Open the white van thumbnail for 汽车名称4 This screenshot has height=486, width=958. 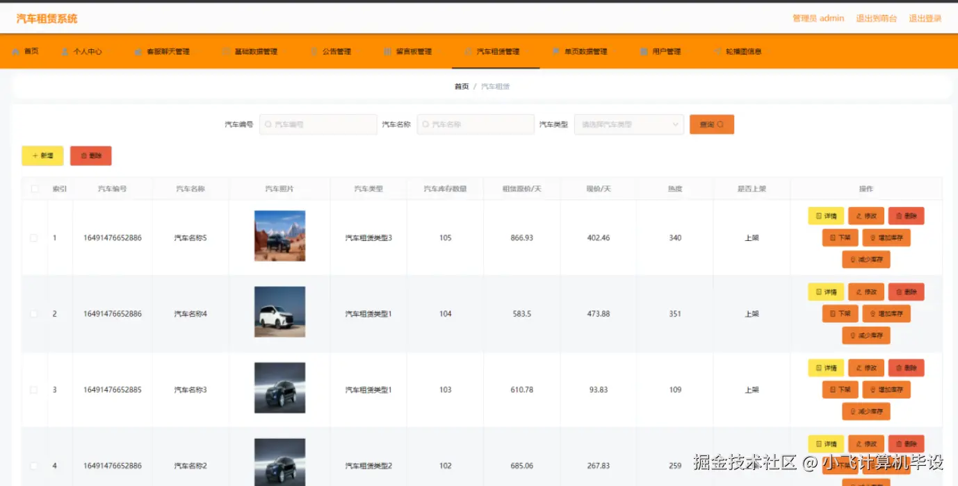point(279,312)
